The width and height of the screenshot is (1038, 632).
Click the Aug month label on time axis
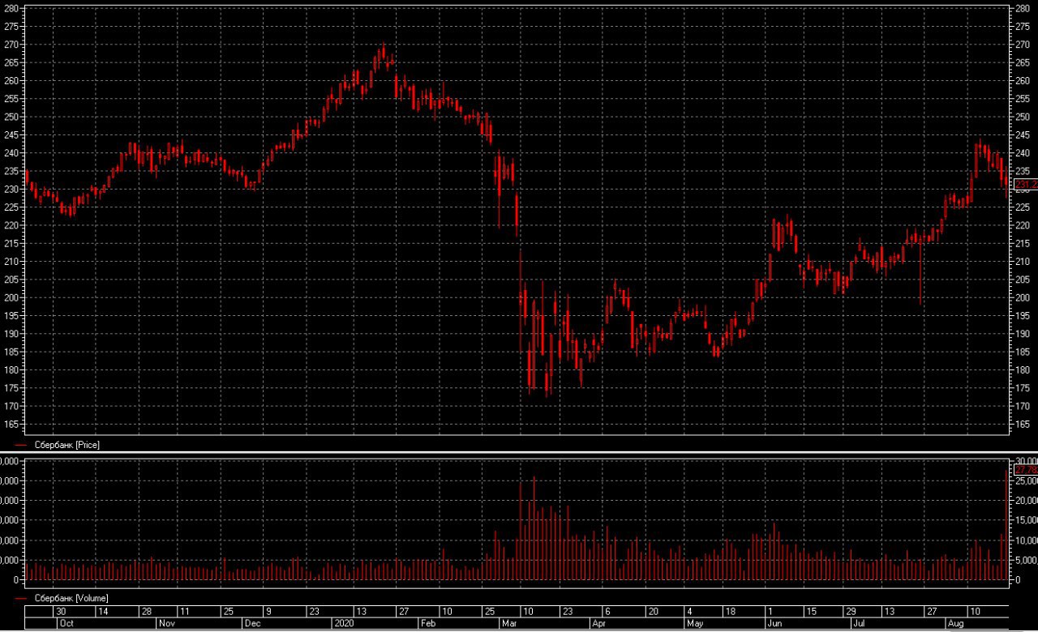[956, 624]
